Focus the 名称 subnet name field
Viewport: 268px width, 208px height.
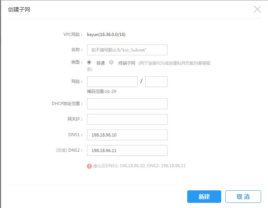click(127, 50)
